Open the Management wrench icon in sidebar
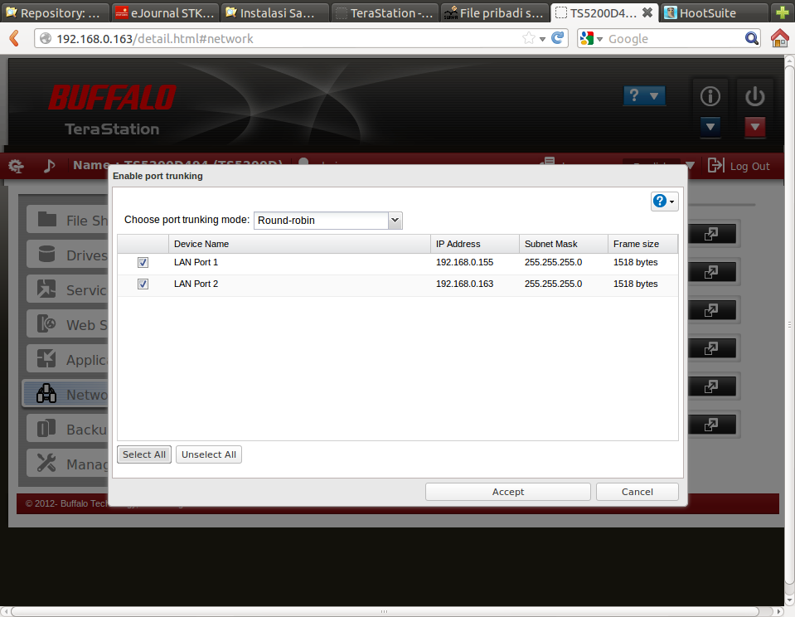The image size is (795, 617). pyautogui.click(x=46, y=463)
